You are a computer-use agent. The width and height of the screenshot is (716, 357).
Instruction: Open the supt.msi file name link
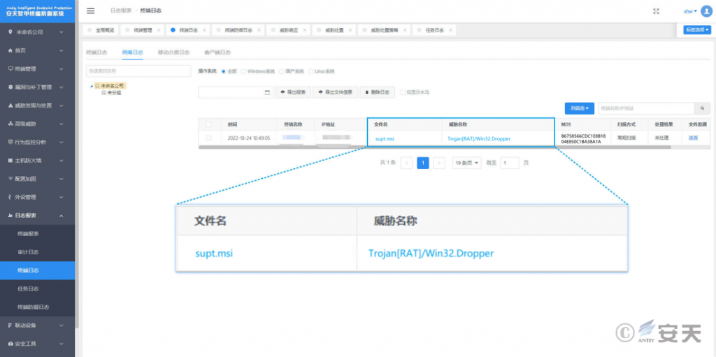tap(385, 138)
